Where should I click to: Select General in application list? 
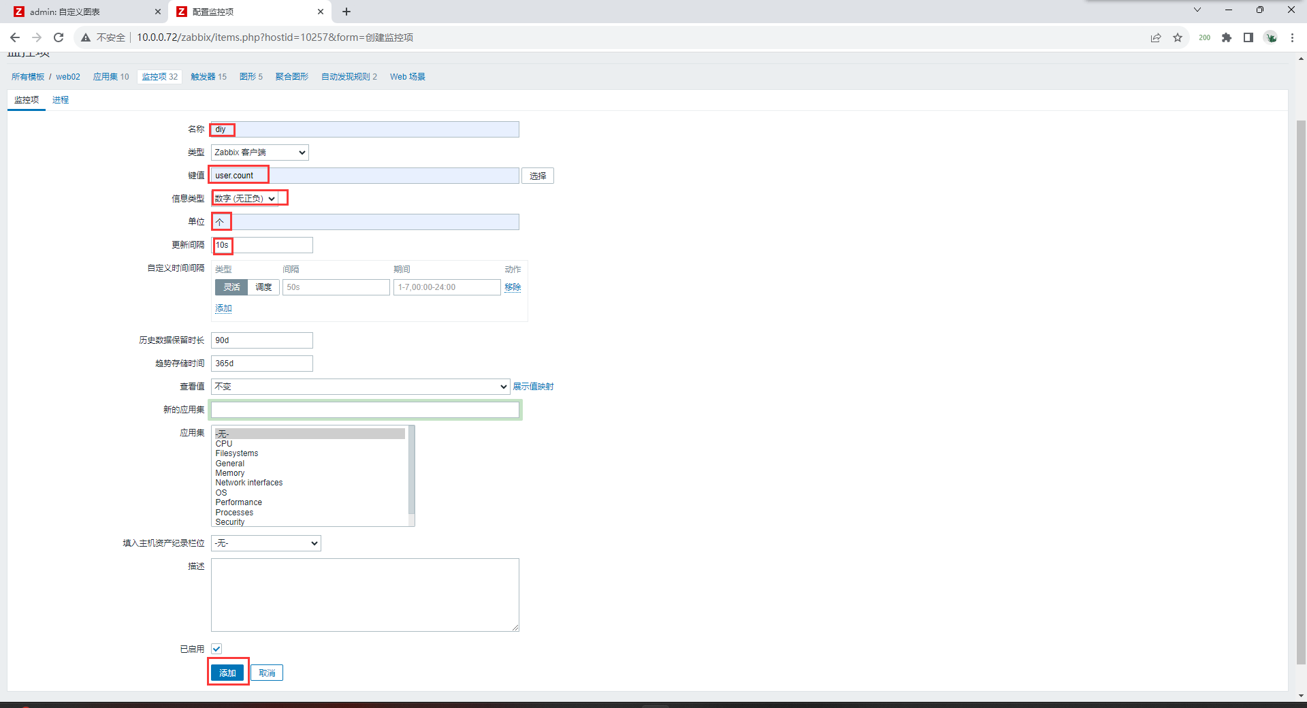click(x=310, y=464)
